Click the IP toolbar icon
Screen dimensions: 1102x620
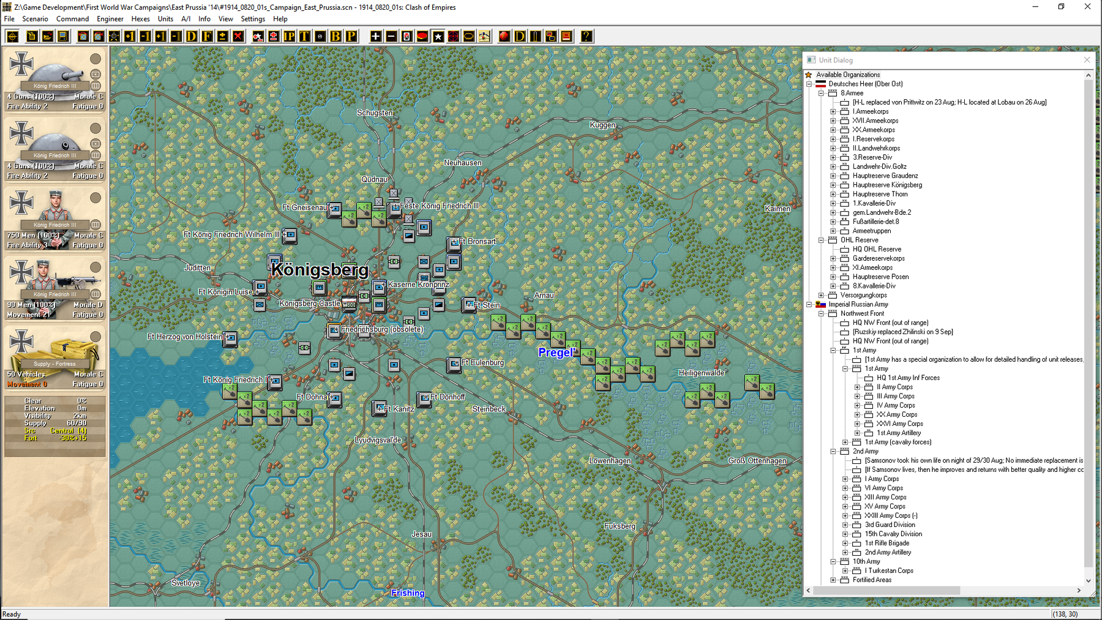click(x=289, y=36)
